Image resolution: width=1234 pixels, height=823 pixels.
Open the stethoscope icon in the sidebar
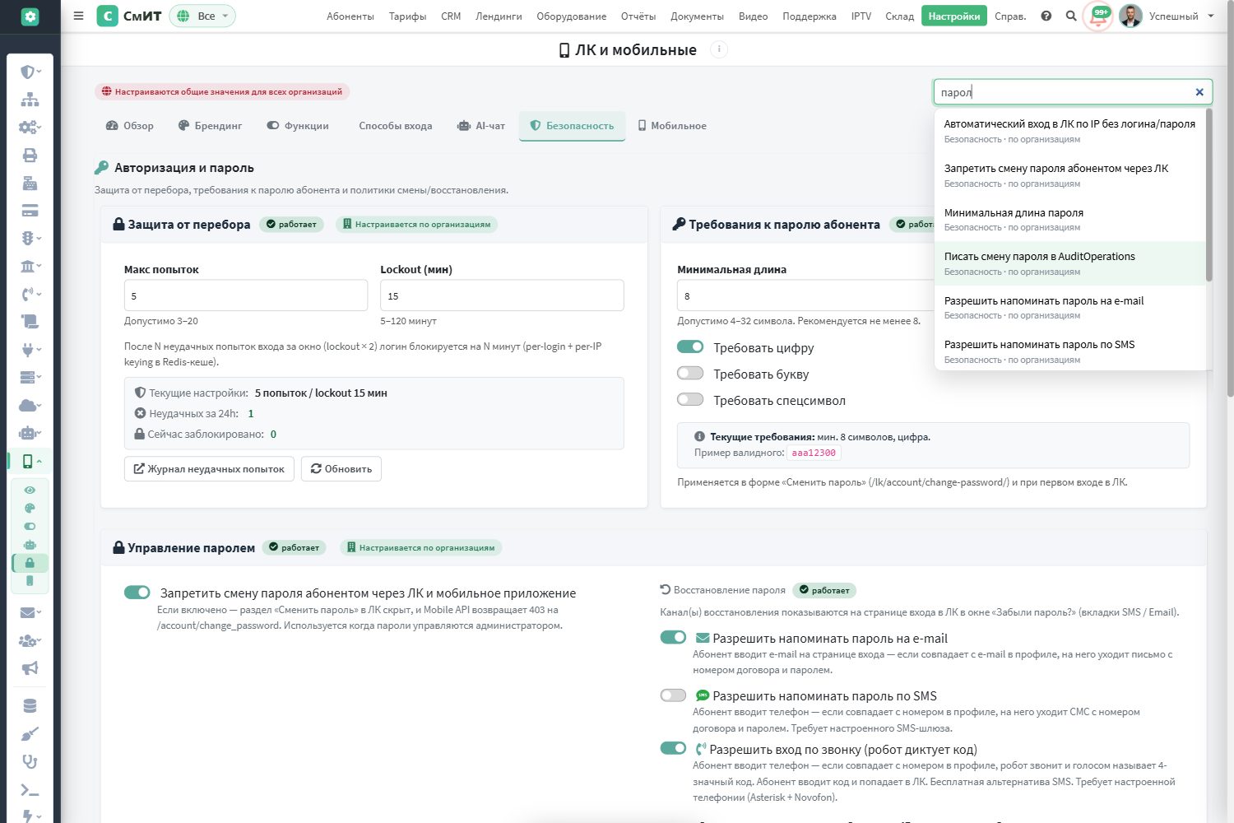point(30,761)
